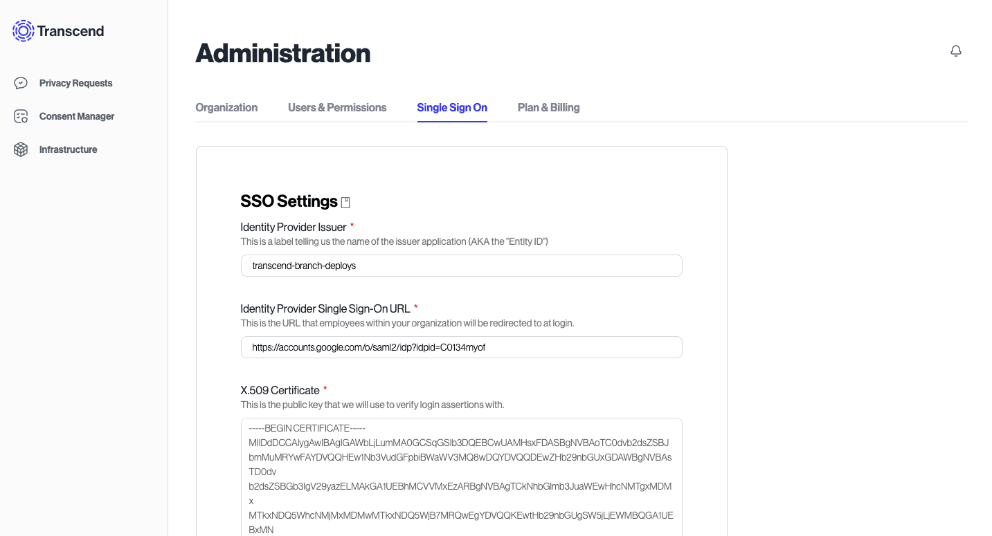The image size is (992, 536).
Task: Switch to the Organization tab
Action: [x=226, y=107]
